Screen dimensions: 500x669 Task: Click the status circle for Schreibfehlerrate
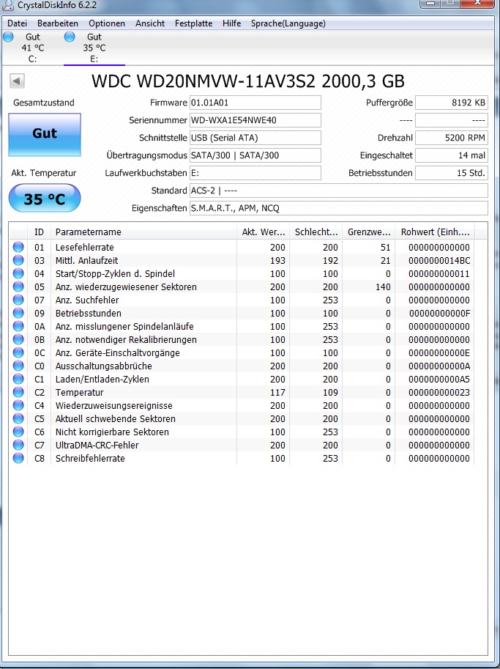click(x=18, y=459)
